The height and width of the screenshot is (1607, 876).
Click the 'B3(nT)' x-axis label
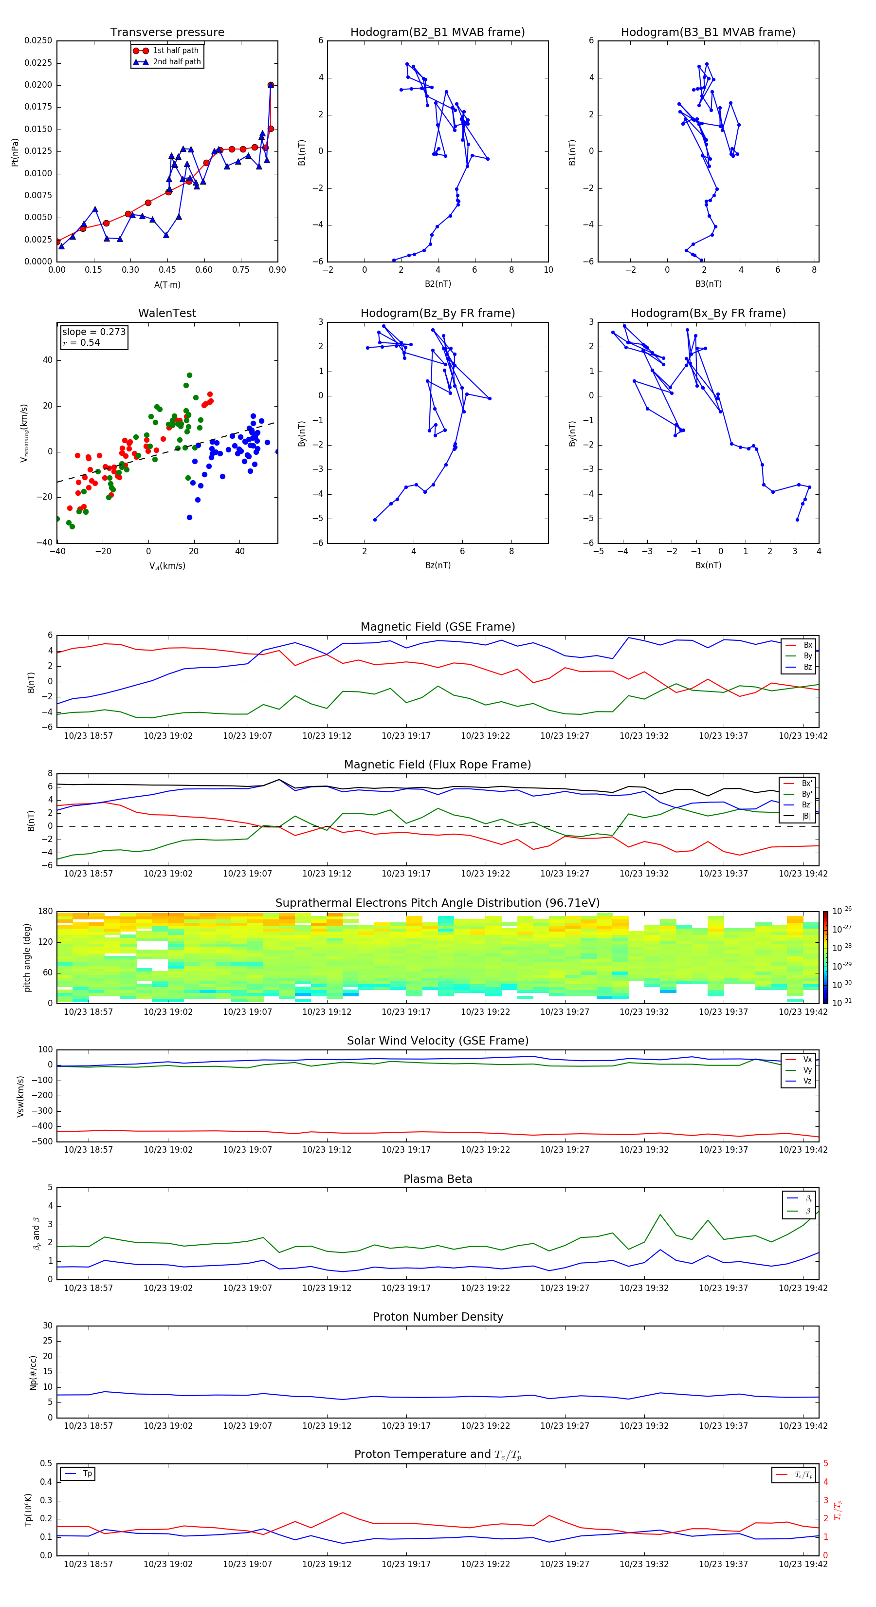[x=708, y=284]
